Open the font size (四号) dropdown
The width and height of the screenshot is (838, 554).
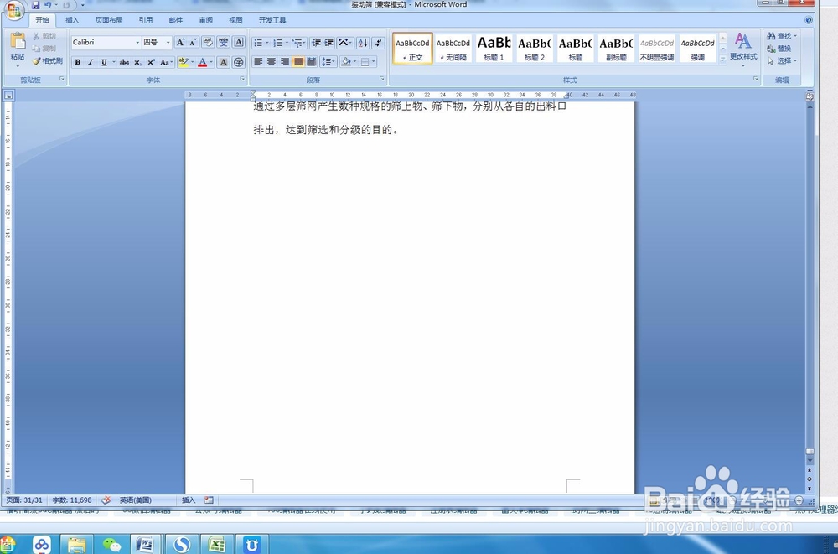coord(168,42)
